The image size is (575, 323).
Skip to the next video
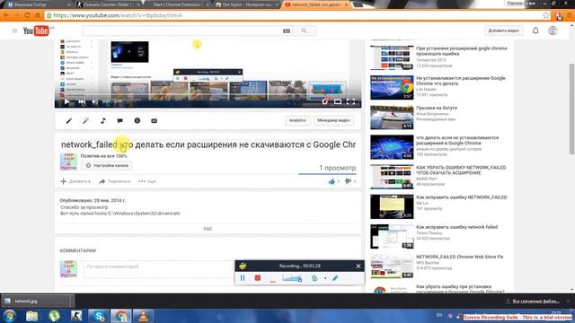coord(82,101)
